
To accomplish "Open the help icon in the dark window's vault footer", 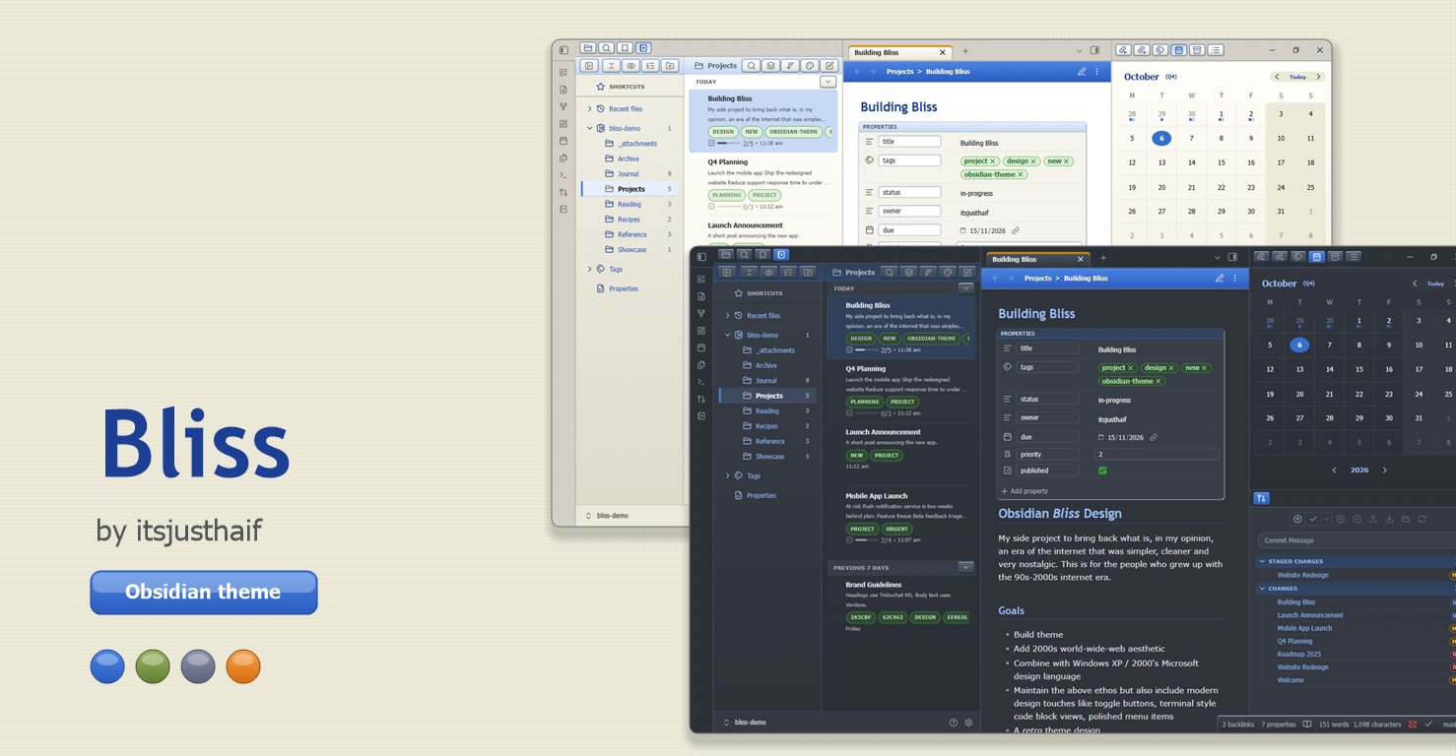I will tap(953, 723).
